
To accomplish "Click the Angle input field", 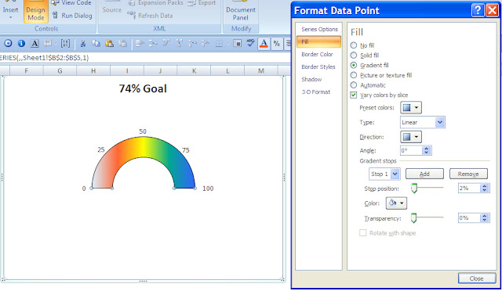I will [x=411, y=150].
